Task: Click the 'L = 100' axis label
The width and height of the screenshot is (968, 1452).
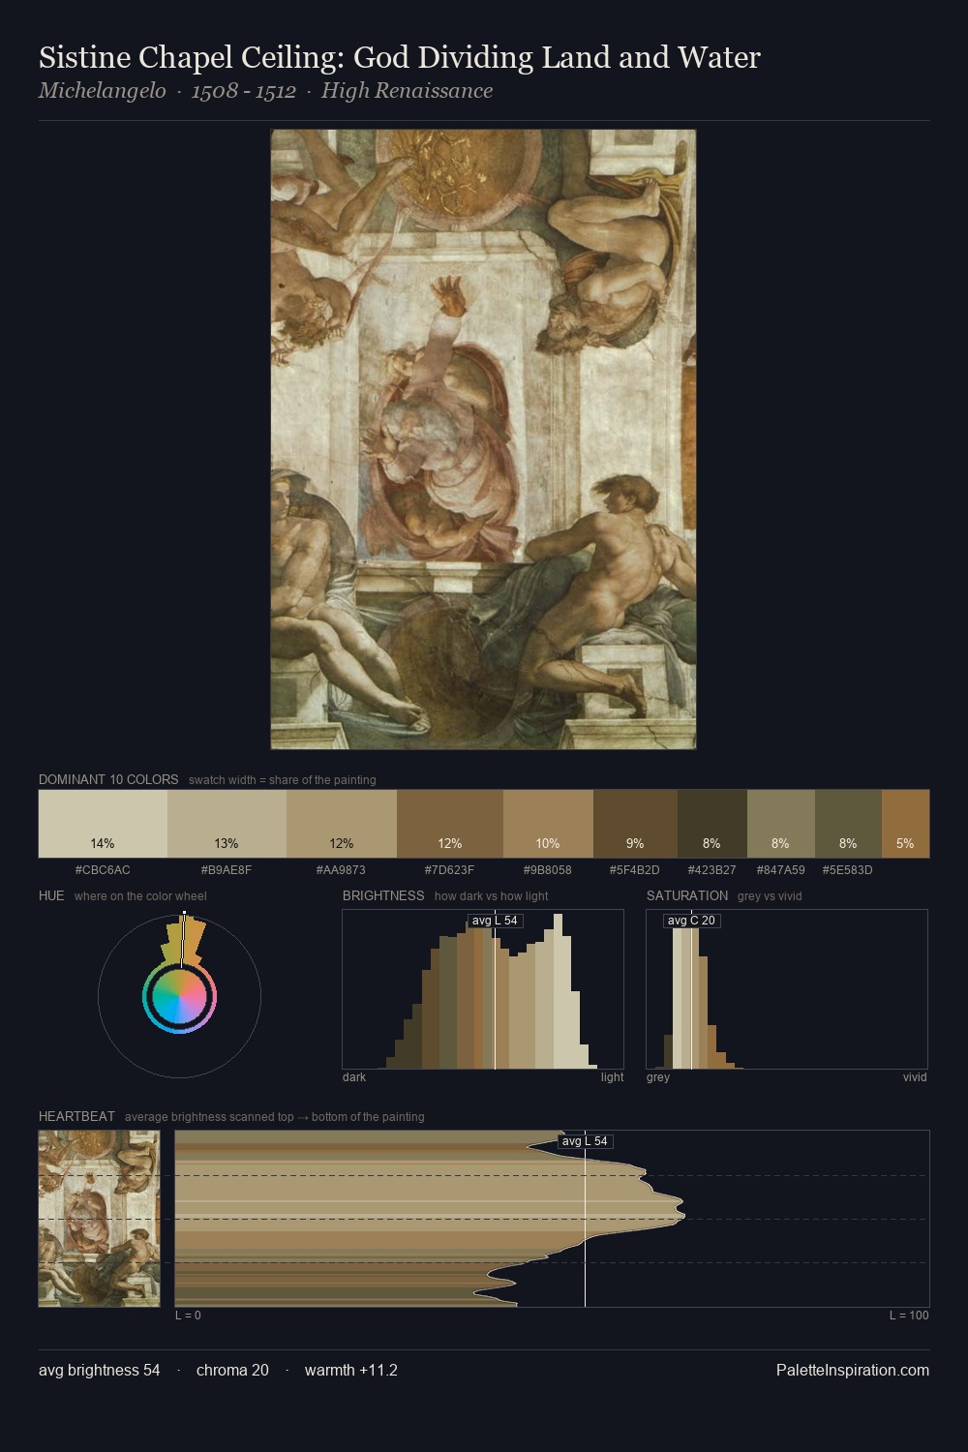Action: (x=909, y=1316)
